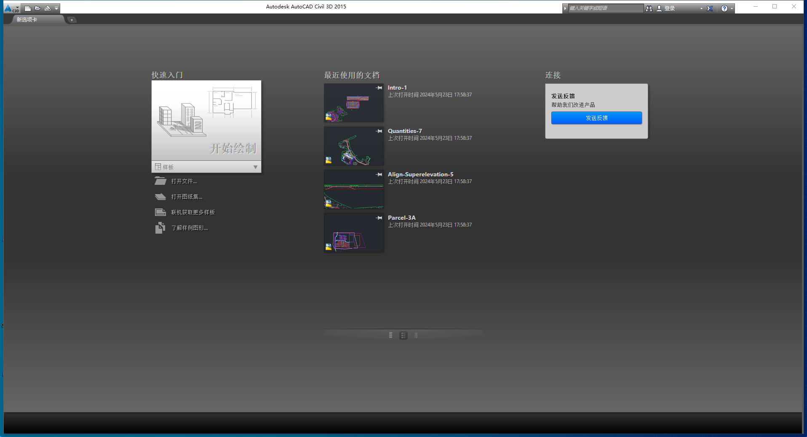The width and height of the screenshot is (807, 437).
Task: Open Autodesk Exchange via the X icon
Action: click(710, 8)
